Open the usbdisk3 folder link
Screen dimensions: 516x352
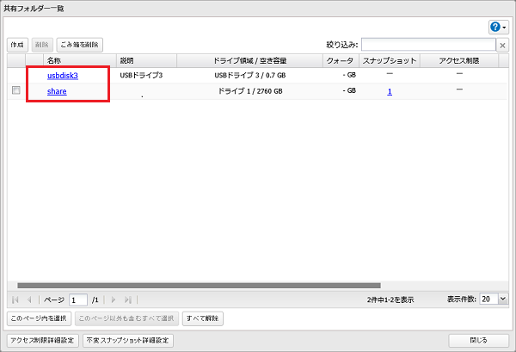(x=63, y=76)
